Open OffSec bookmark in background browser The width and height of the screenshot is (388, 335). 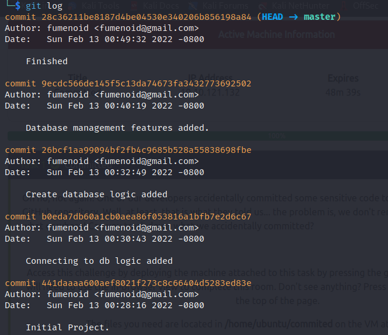[x=361, y=6]
